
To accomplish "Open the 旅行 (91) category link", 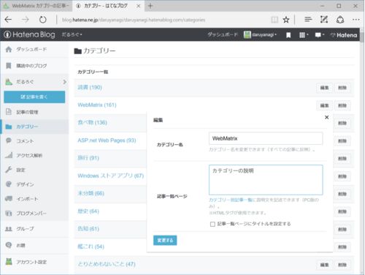I will click(x=88, y=158).
